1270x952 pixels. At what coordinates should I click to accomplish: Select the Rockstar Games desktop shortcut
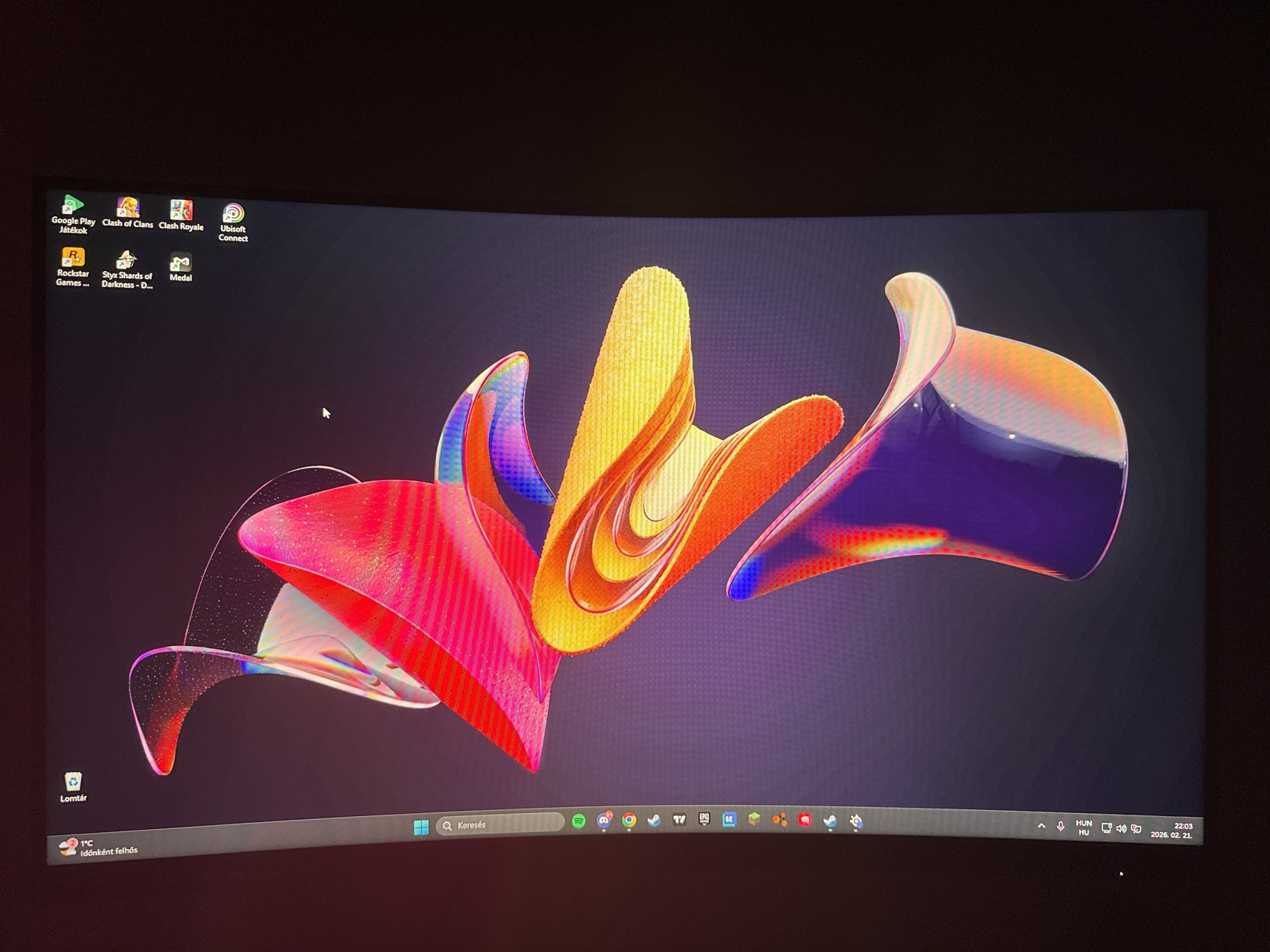tap(73, 267)
